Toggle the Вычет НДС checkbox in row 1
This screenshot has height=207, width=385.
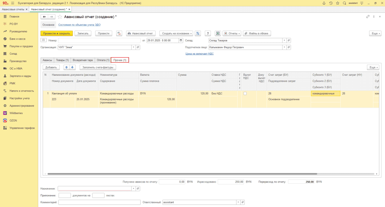(x=245, y=93)
